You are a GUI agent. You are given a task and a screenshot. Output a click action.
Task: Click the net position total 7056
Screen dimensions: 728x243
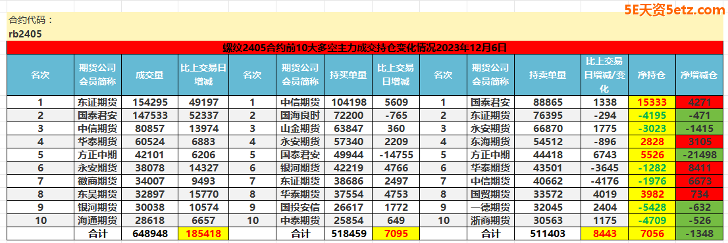tap(652, 234)
